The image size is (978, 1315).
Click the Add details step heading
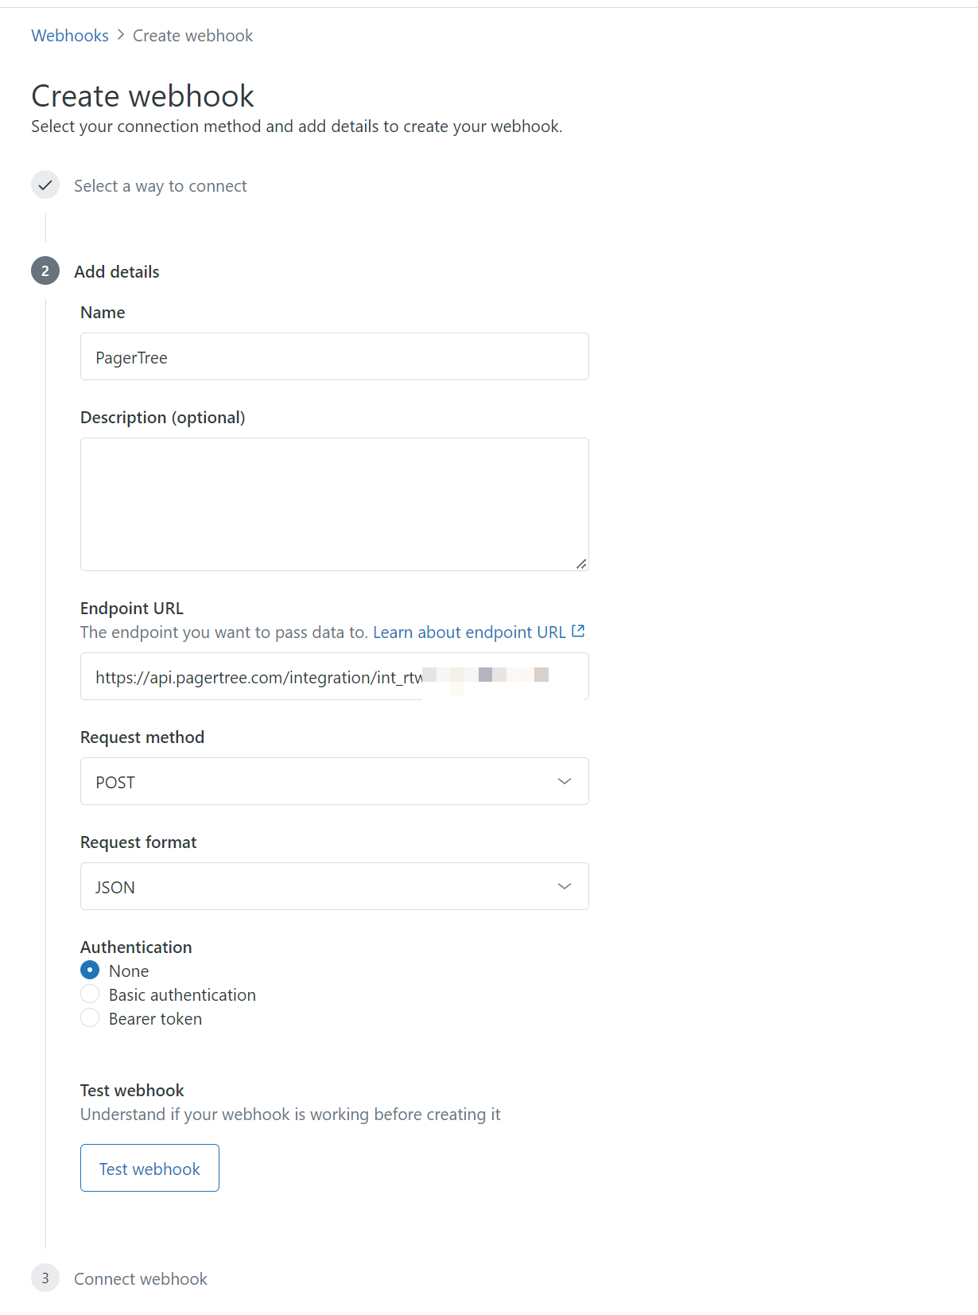(x=117, y=272)
